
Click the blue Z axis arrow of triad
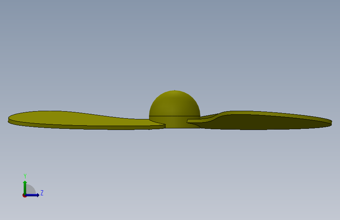(33, 195)
